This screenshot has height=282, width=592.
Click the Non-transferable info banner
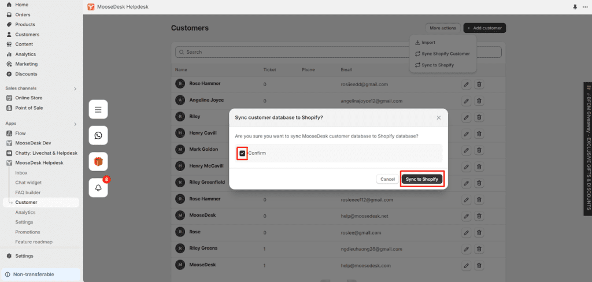(41, 274)
